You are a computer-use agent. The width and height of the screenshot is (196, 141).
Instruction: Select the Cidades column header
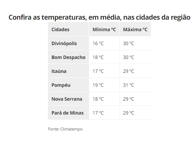point(68,29)
